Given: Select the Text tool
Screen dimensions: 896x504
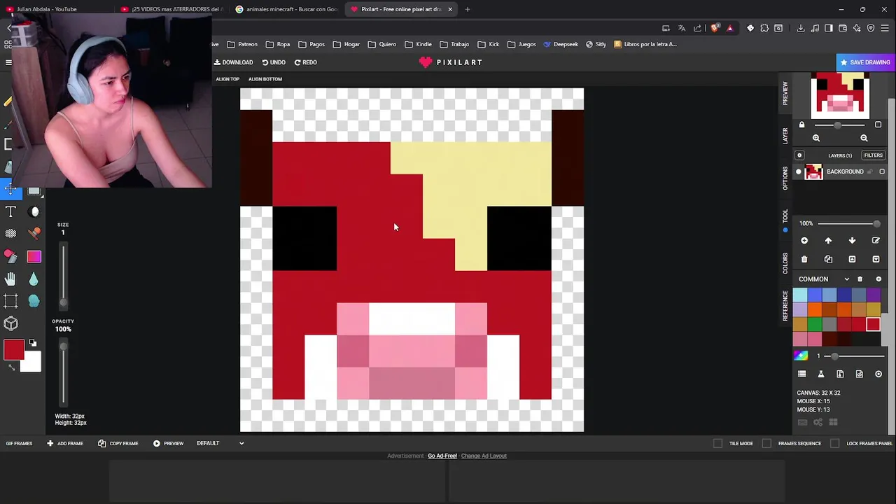Looking at the screenshot, I should point(10,211).
